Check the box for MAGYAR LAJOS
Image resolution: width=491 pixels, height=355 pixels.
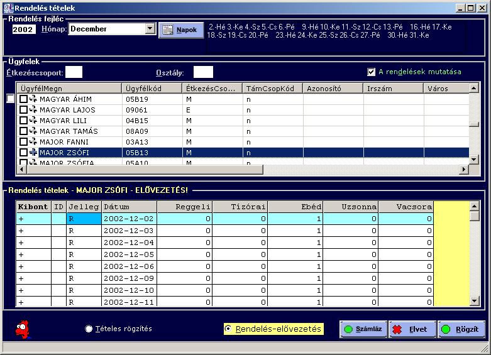click(23, 110)
